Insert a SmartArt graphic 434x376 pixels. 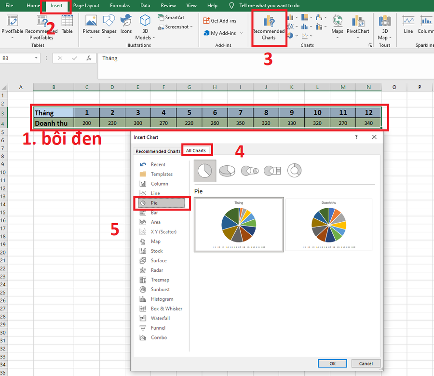pos(171,17)
